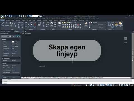134x101 pixels.
Task: Click the Group icon in the ribbon
Action: (x=109, y=24)
